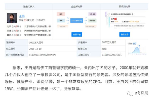Collapse the 北京易凯伙伴投资顾问有限公司 equity node
153x100 pixels.
[109, 14]
